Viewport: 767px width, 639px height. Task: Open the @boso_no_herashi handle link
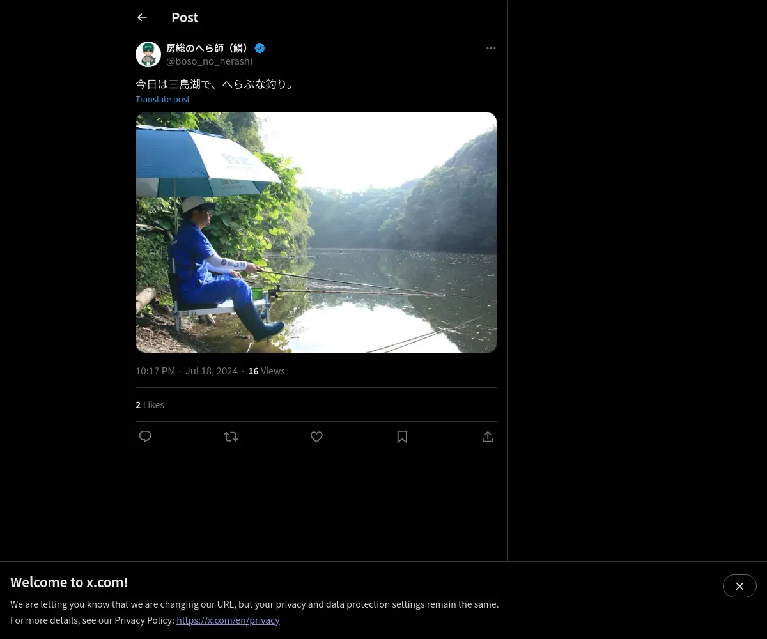(x=209, y=61)
